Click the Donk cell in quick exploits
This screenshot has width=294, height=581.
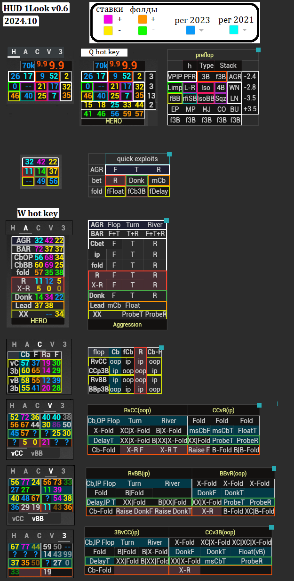point(136,180)
